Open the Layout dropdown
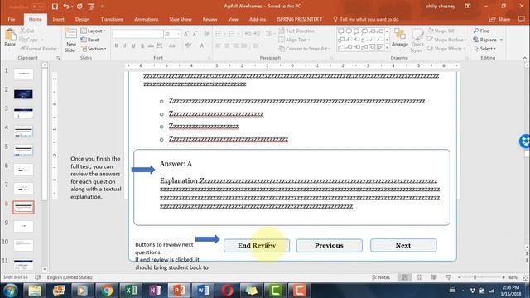Screen dimensions: 530x298 coord(93,31)
